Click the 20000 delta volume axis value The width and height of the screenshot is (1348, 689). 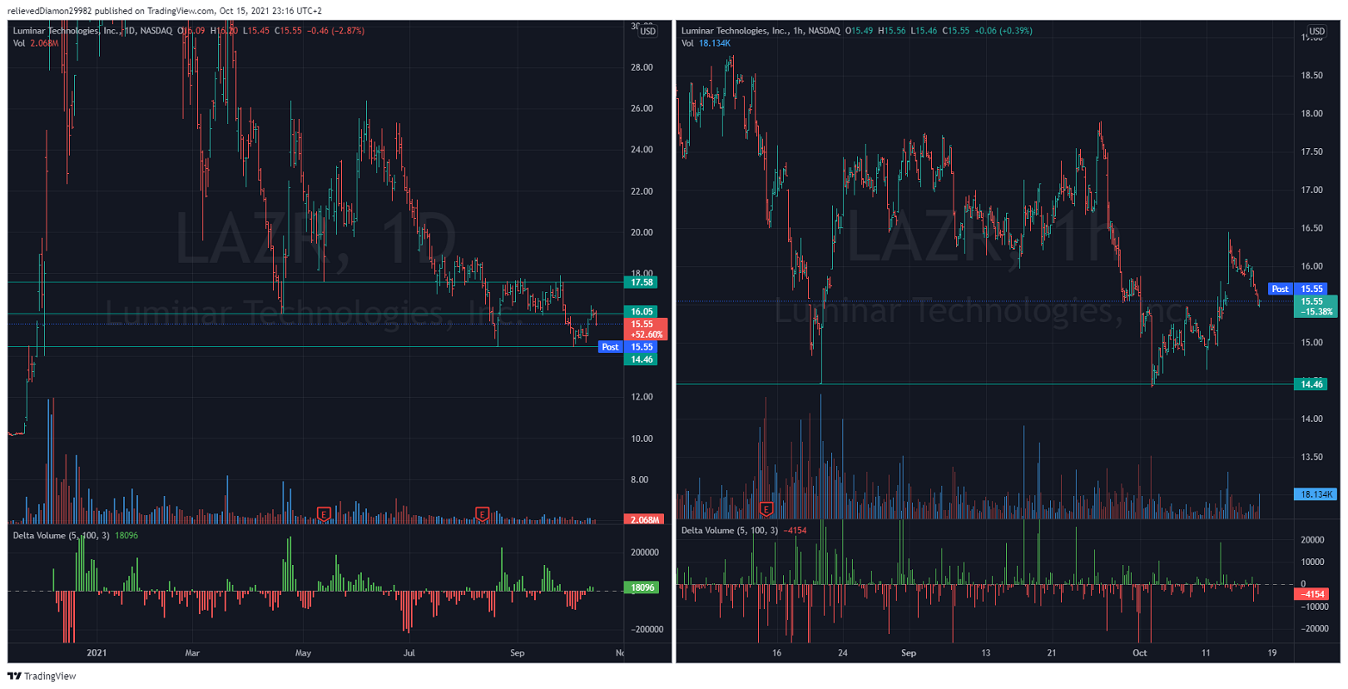click(1312, 540)
